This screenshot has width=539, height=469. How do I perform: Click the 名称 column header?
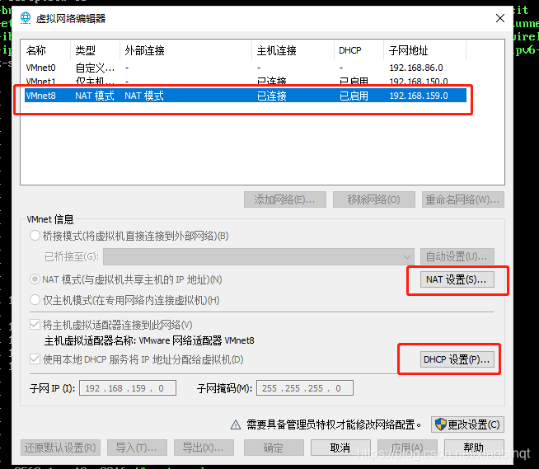(45, 50)
